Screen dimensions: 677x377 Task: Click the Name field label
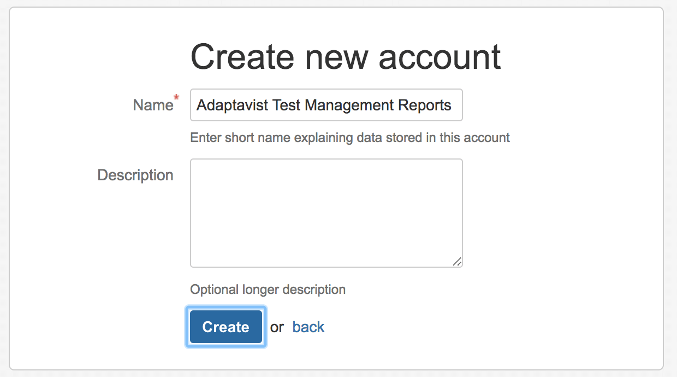pyautogui.click(x=153, y=105)
